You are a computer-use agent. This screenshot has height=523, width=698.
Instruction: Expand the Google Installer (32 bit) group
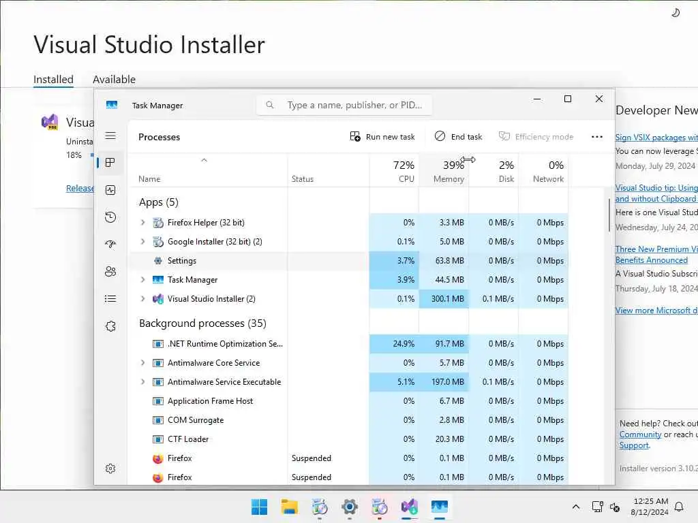pyautogui.click(x=142, y=242)
